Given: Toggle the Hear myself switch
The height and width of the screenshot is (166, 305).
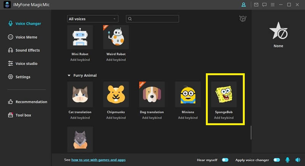Looking at the screenshot, I should coord(225,160).
